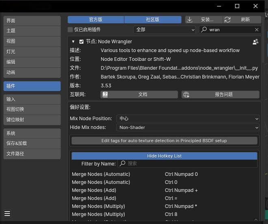Click the 报告问题 button
Image resolution: width=268 pixels, height=224 pixels.
click(x=220, y=94)
